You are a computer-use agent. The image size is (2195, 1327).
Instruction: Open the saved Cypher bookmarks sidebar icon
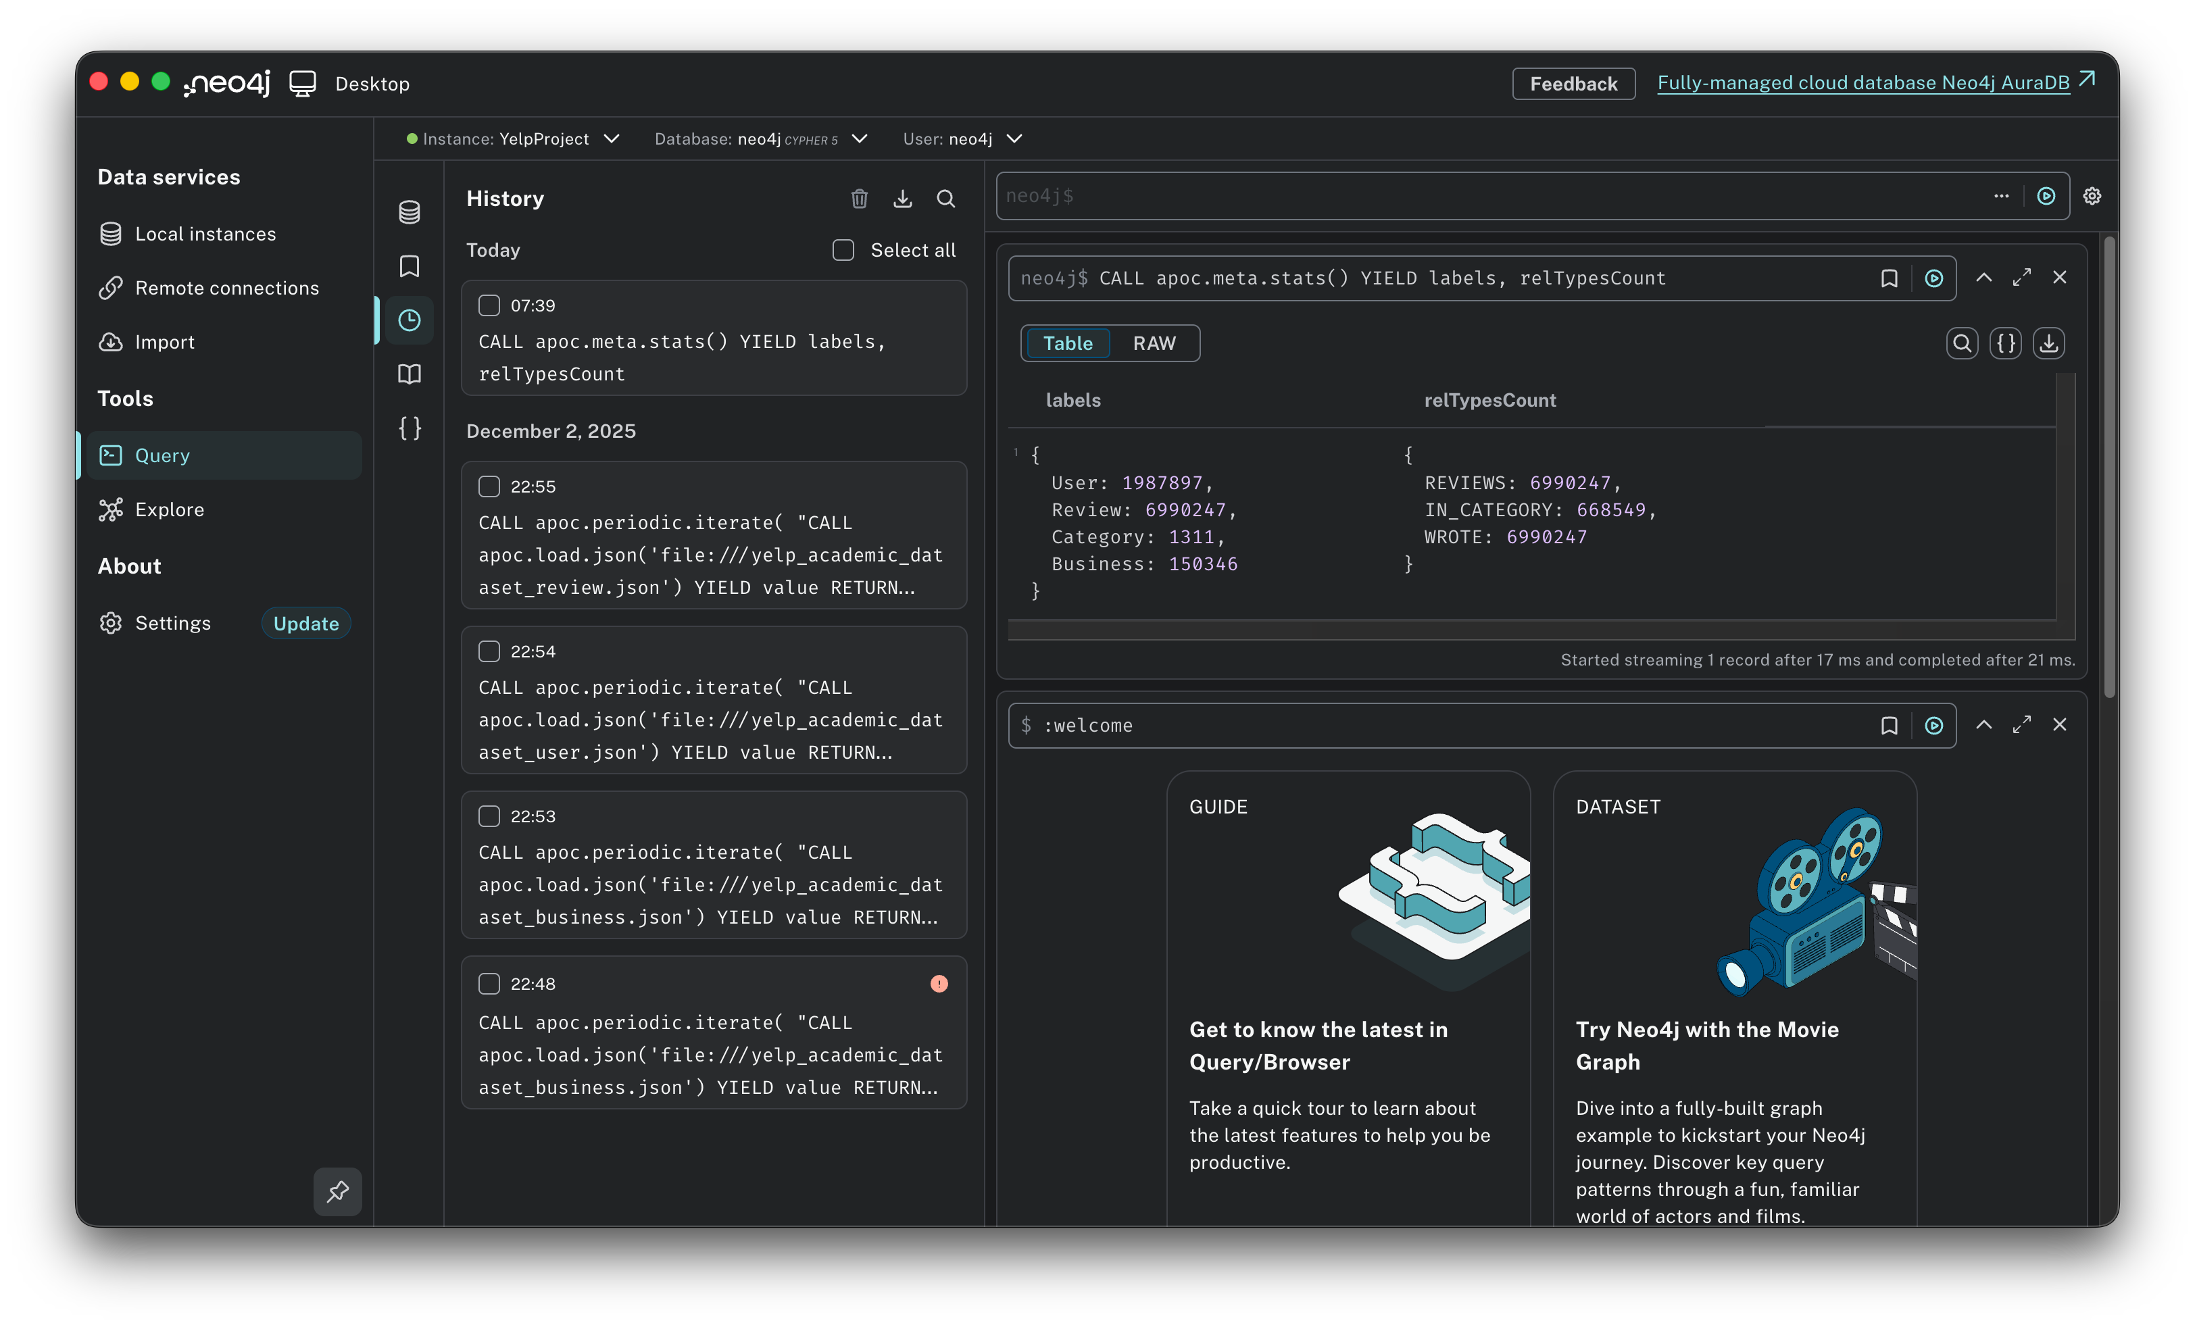[x=409, y=266]
